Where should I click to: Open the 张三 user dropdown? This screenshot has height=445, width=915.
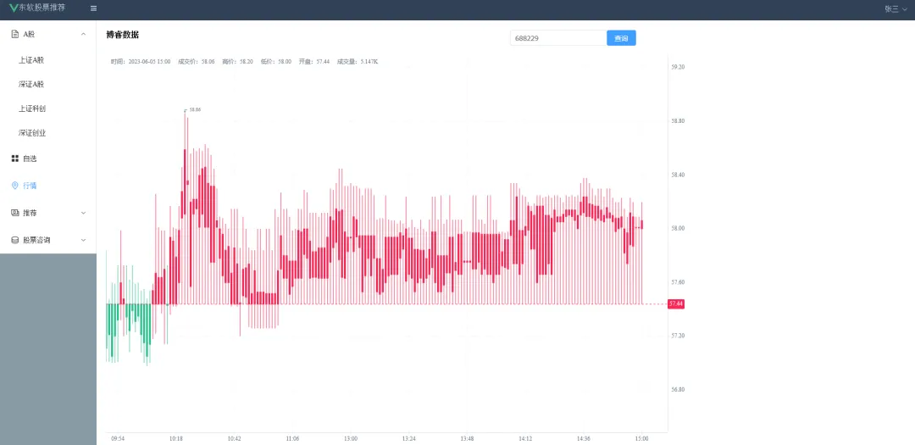point(896,8)
